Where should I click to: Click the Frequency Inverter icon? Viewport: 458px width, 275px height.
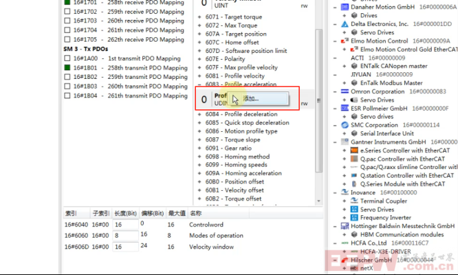[x=354, y=217]
